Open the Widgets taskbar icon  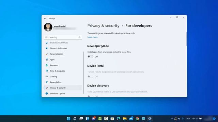(x=87, y=119)
